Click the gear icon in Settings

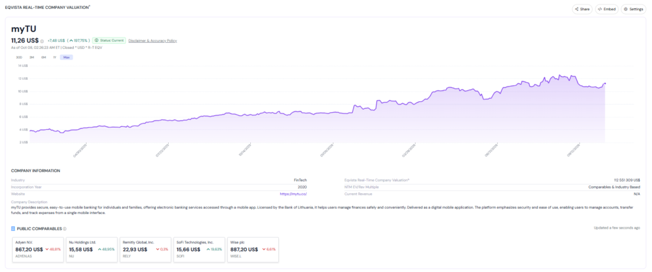click(x=626, y=9)
